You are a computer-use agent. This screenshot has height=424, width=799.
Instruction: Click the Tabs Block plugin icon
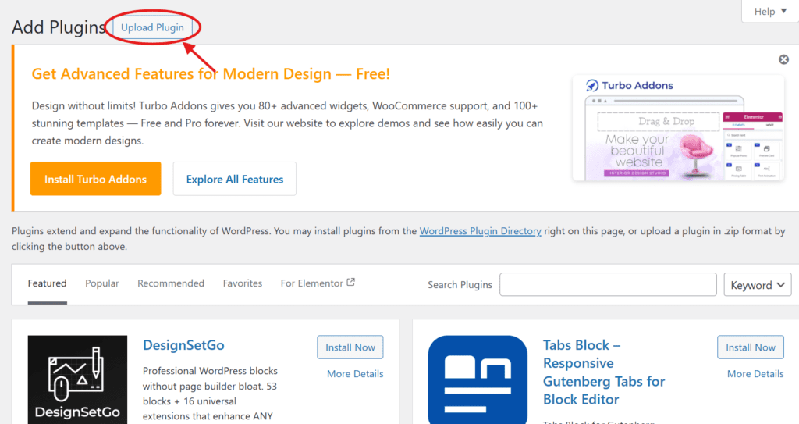[x=478, y=379]
